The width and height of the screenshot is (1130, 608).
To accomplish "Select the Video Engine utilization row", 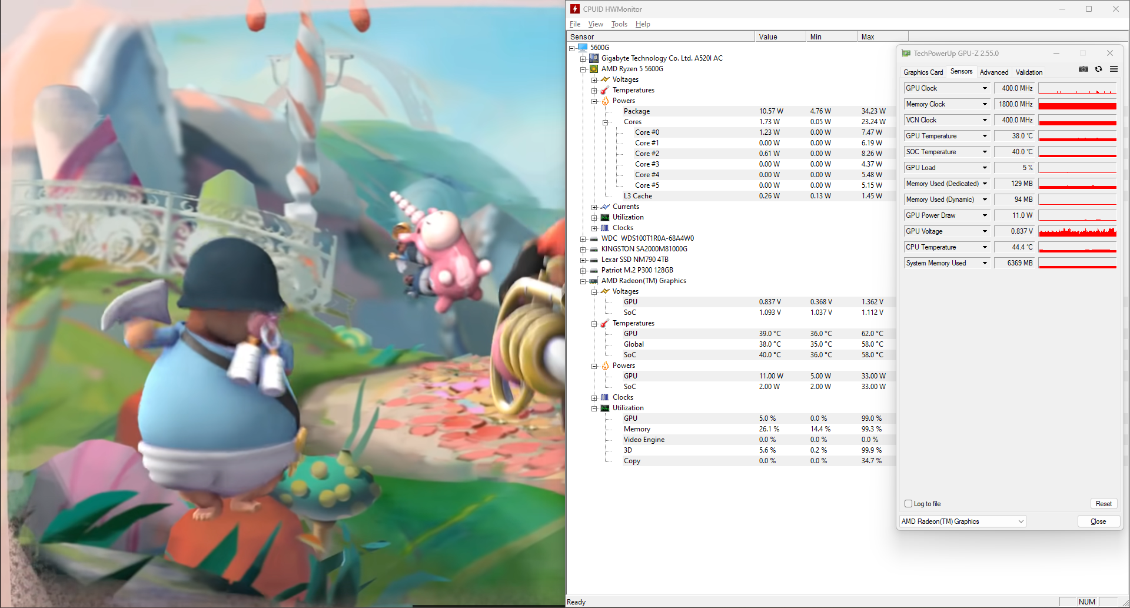I will 759,440.
